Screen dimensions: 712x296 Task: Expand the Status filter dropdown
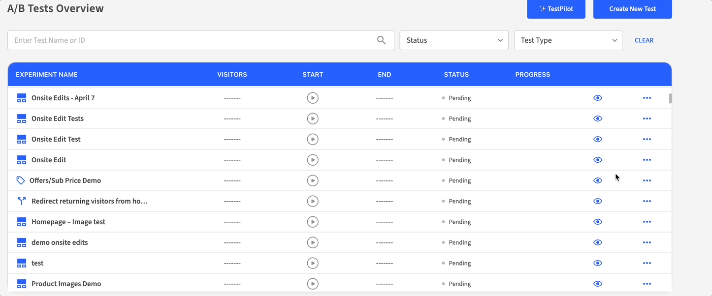point(453,40)
